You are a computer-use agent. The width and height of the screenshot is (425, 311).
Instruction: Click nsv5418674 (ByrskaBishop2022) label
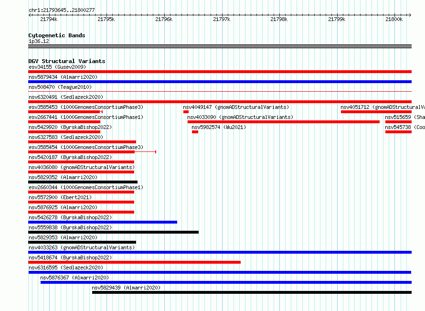pos(70,257)
